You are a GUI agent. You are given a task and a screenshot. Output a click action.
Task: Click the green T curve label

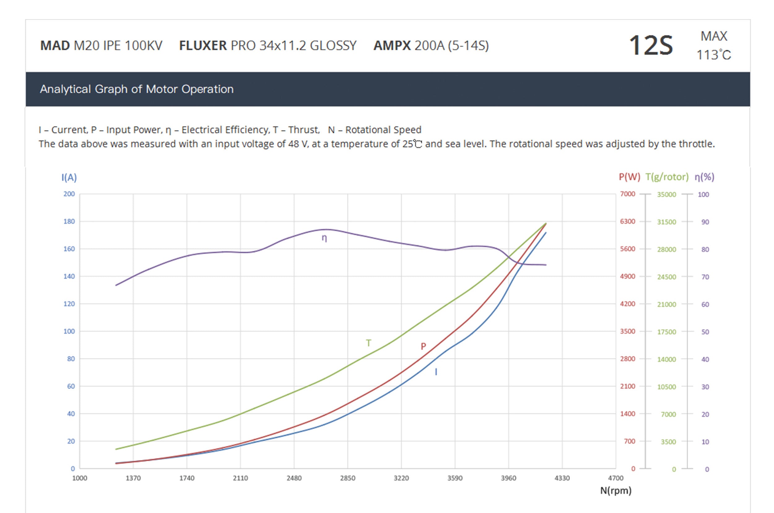368,343
